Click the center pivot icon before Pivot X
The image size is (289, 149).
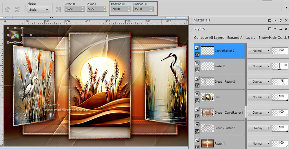coord(59,9)
